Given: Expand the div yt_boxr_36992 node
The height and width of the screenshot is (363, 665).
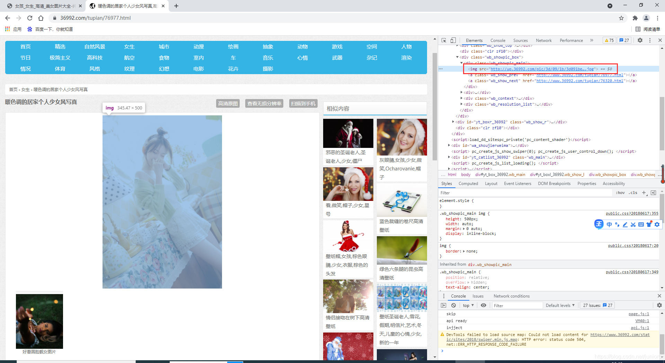Looking at the screenshot, I should click(453, 122).
